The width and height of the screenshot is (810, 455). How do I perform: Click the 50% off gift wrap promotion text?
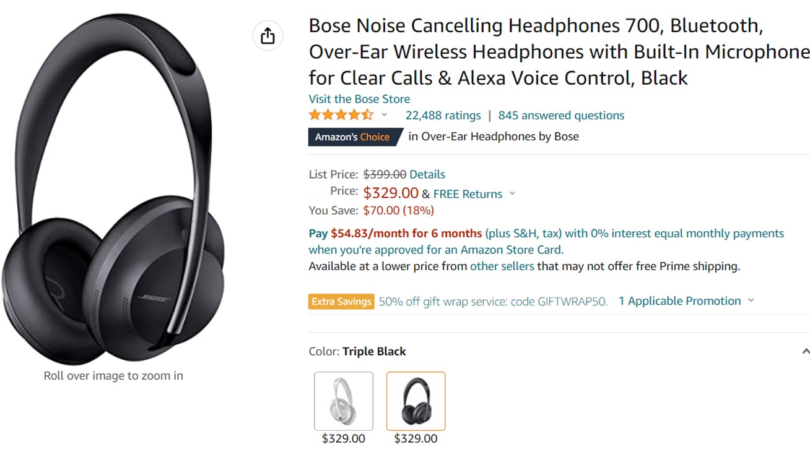pos(493,302)
